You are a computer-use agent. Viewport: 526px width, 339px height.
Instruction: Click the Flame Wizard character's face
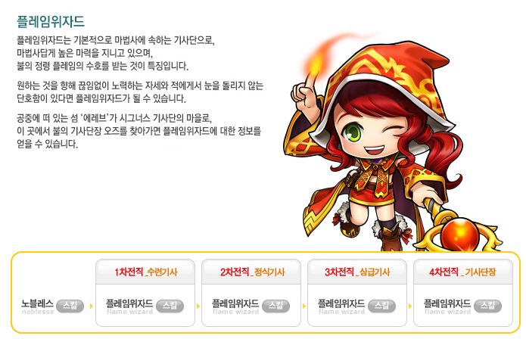(x=371, y=134)
